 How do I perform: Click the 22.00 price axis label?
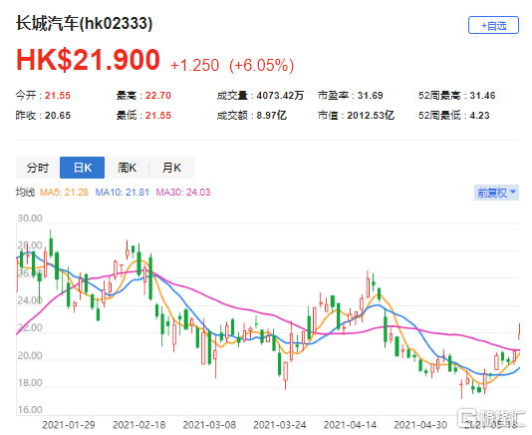pyautogui.click(x=30, y=328)
